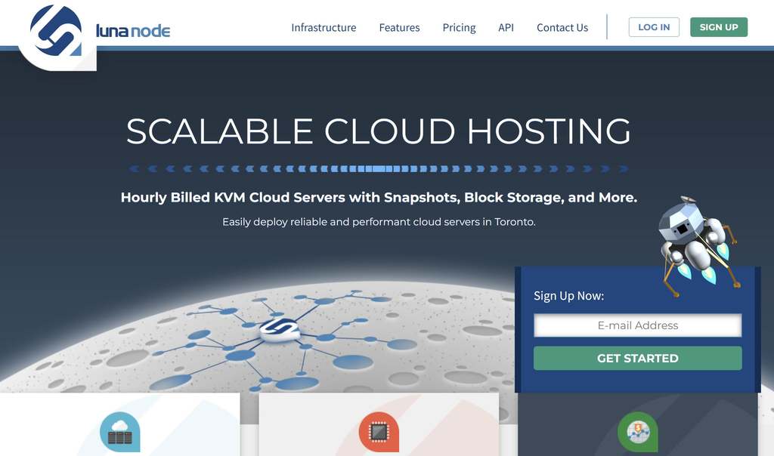This screenshot has width=774, height=456.
Task: Click the luna node wordmark link
Action: pos(133,30)
